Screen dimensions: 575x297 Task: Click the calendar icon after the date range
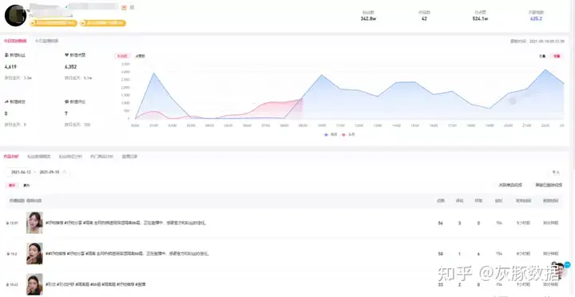pos(65,172)
